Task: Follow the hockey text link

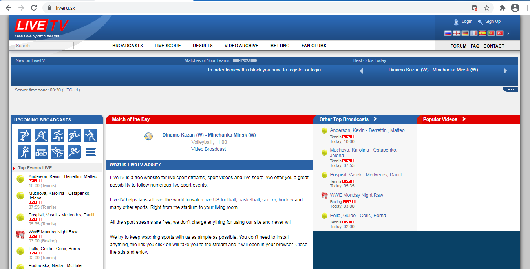Action: point(286,200)
